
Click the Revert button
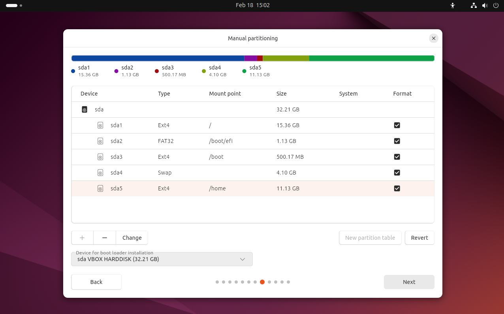[419, 238]
